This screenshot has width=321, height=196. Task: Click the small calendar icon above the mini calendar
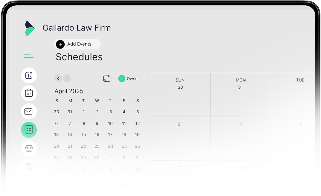[107, 78]
